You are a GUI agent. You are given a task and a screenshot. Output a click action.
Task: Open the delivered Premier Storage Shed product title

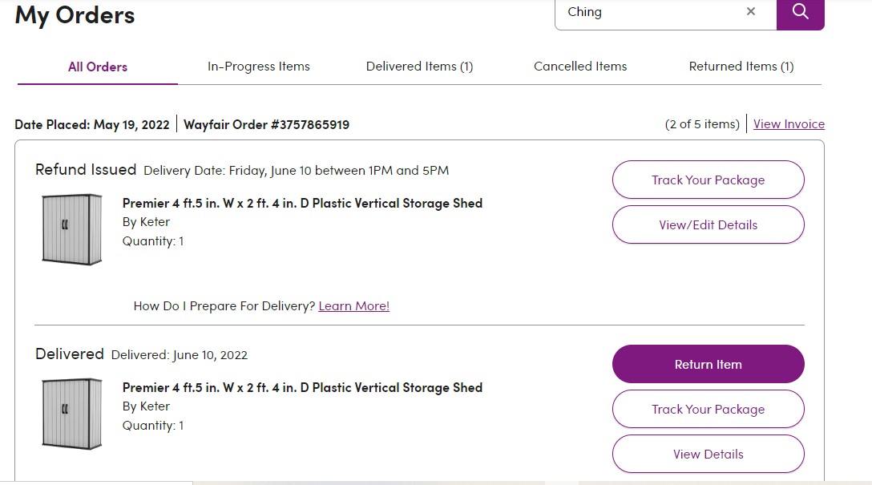302,388
